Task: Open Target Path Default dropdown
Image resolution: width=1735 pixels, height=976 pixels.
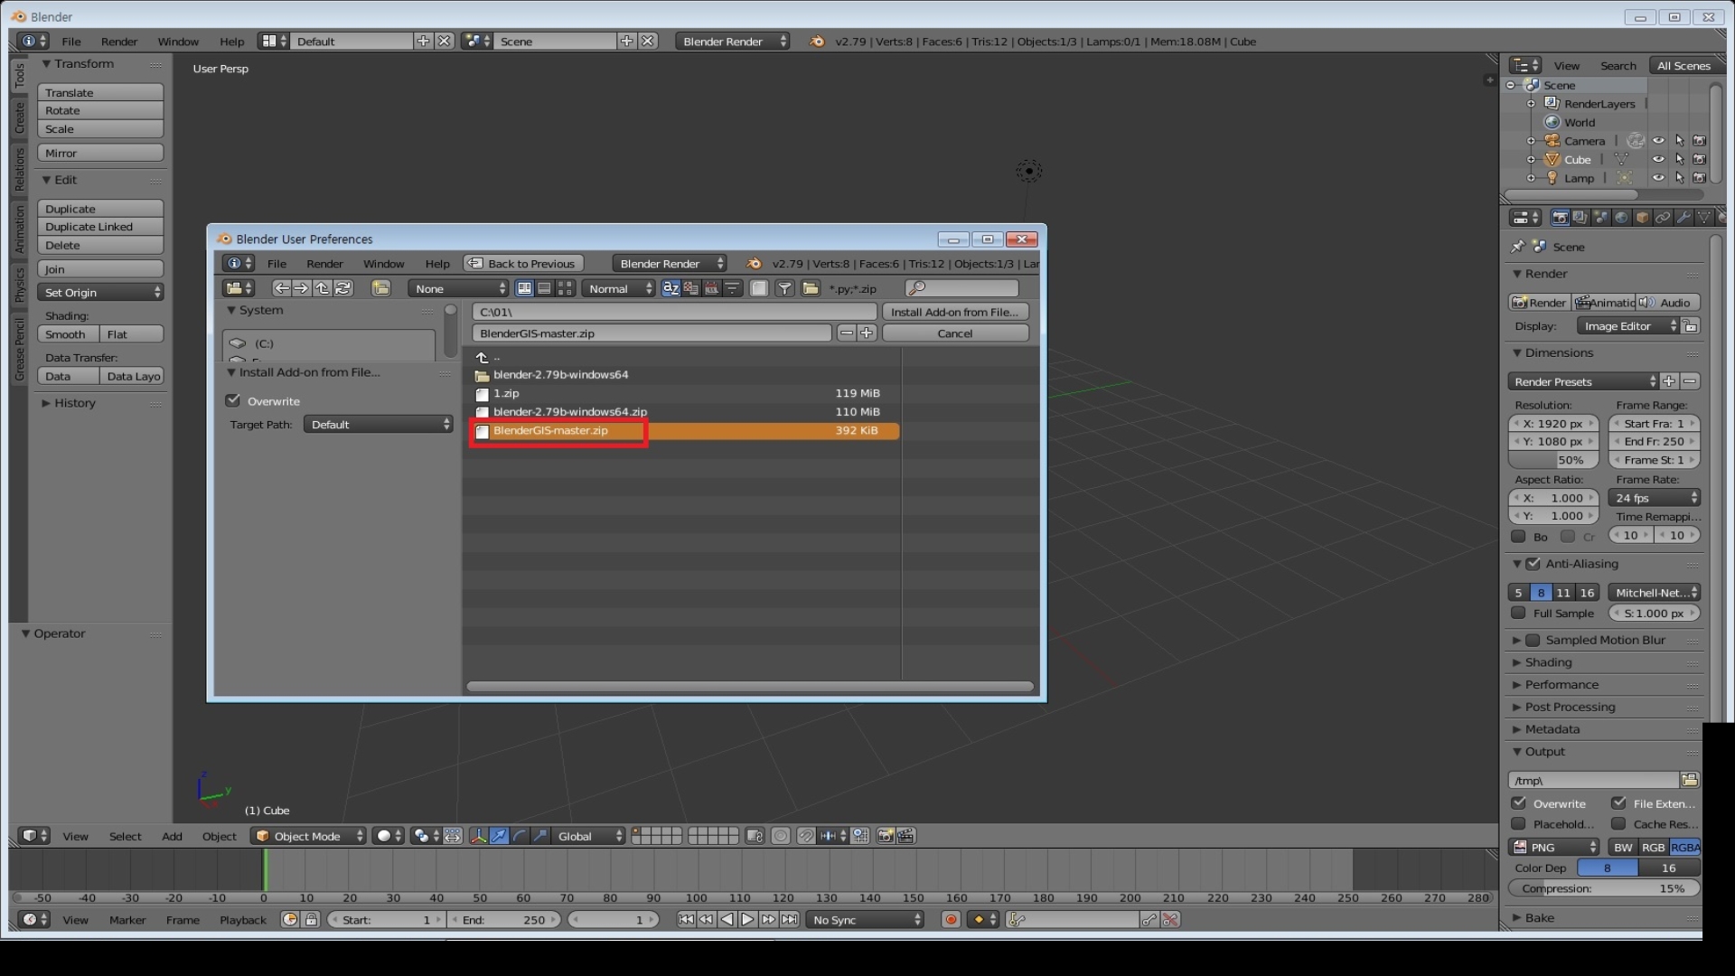Action: [x=378, y=425]
